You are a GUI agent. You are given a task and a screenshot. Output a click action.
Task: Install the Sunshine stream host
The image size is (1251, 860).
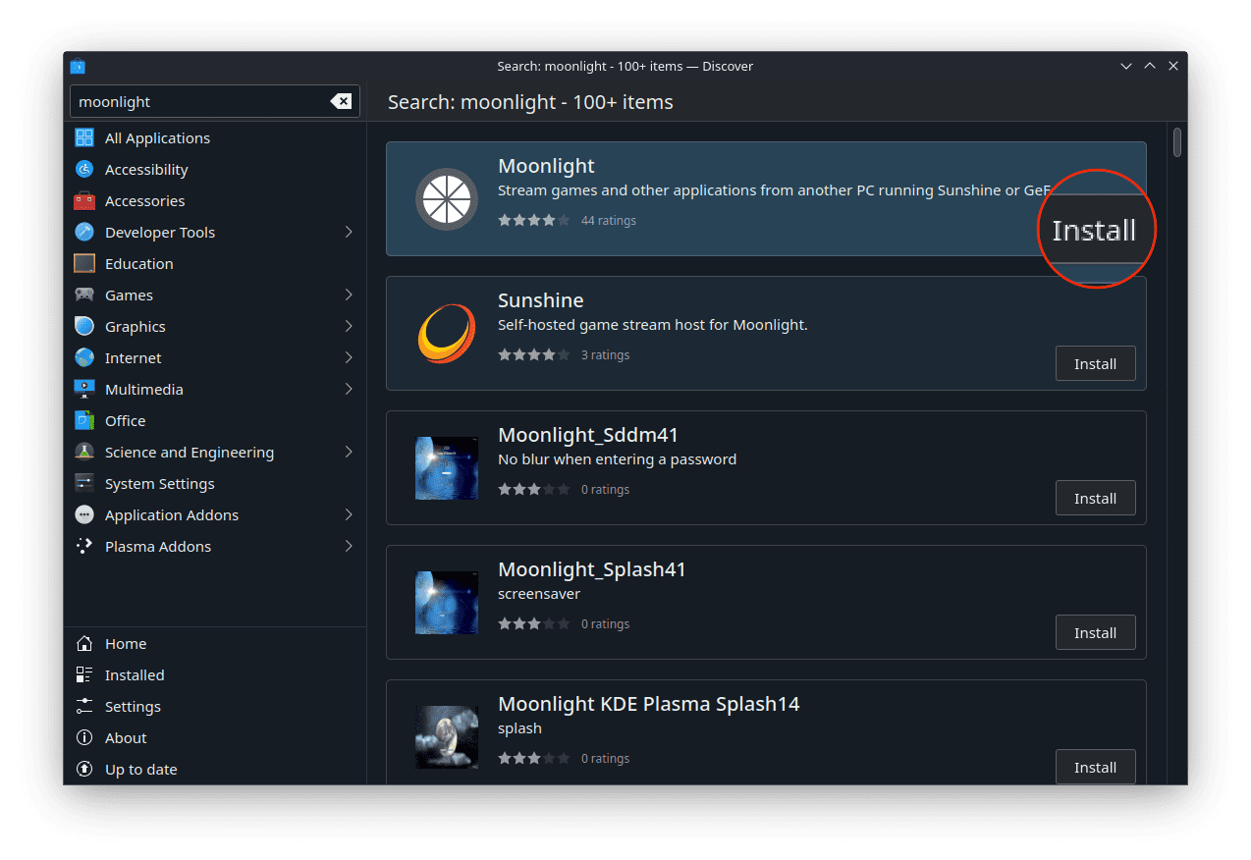pos(1095,363)
